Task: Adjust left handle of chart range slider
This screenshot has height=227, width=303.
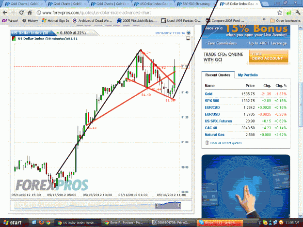Action: click(156, 206)
